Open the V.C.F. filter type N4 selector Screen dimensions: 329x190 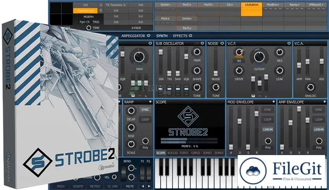point(239,61)
